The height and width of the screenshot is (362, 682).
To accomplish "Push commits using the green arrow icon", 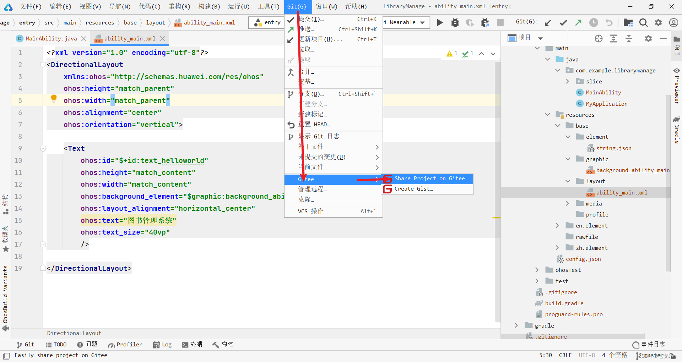I will click(x=578, y=22).
